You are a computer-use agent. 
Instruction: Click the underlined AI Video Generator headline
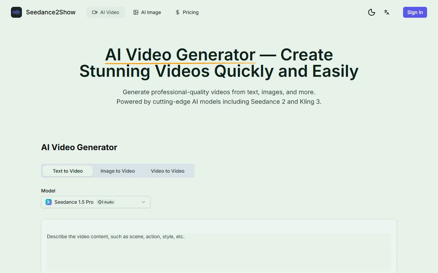pos(180,55)
